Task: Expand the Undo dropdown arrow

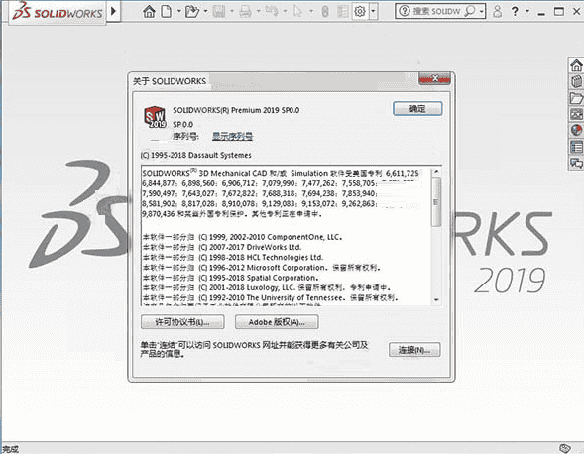Action: (x=285, y=12)
